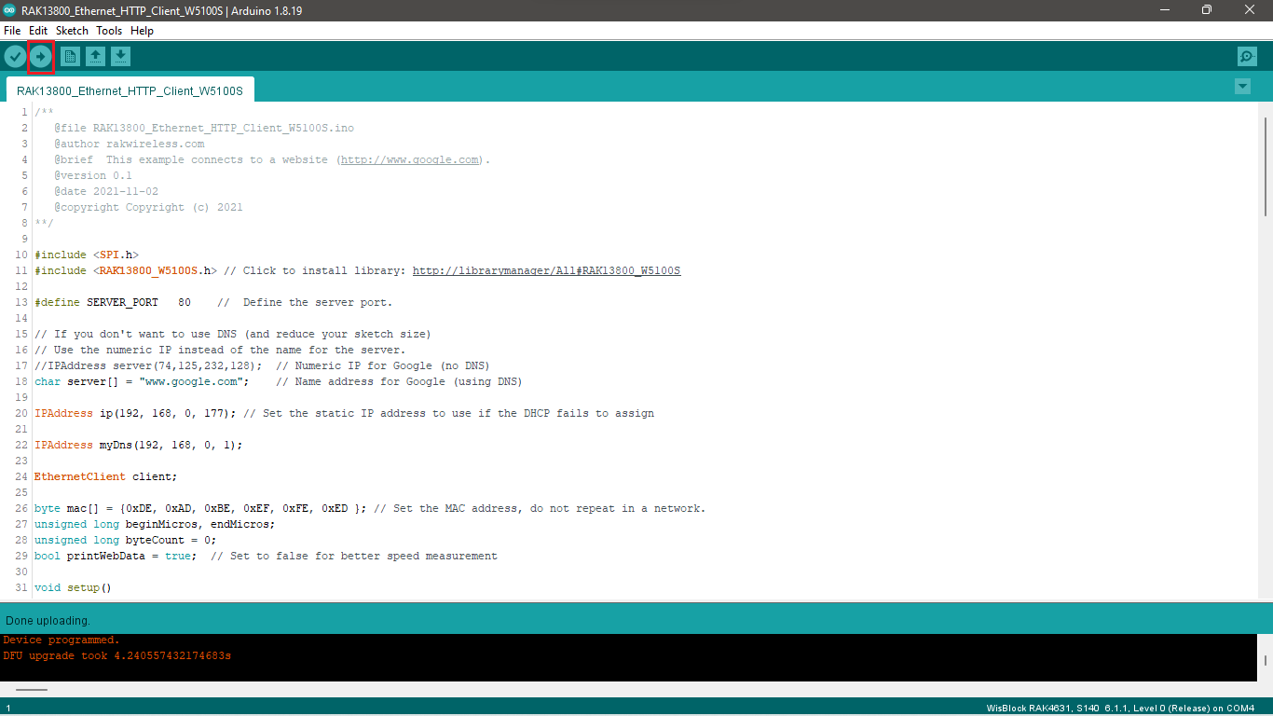The height and width of the screenshot is (716, 1273).
Task: Click the 'void setup()' line
Action: click(73, 587)
